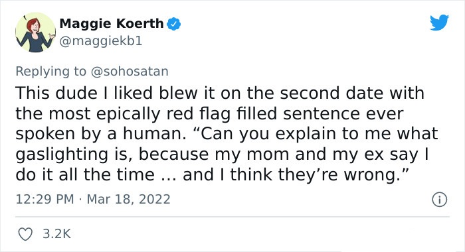Open the @maggiekb1 handle

click(x=101, y=41)
